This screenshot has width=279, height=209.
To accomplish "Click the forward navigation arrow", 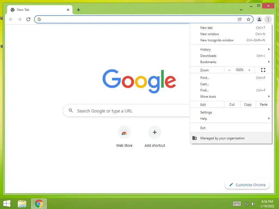I will click(20, 19).
